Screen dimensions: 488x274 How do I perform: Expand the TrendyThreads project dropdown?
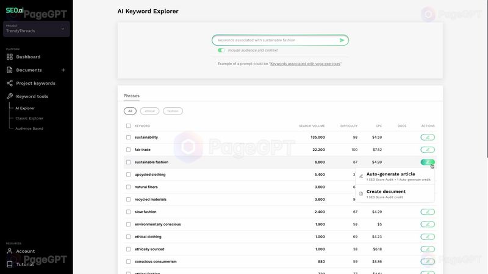pyautogui.click(x=36, y=29)
